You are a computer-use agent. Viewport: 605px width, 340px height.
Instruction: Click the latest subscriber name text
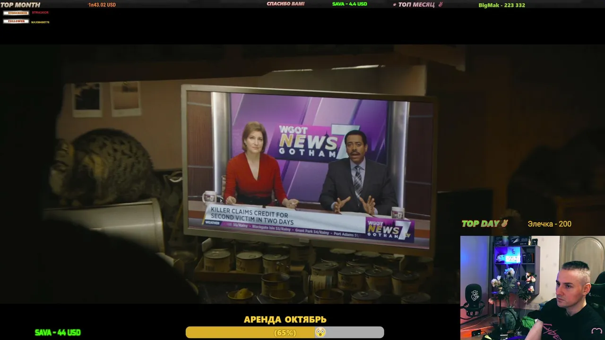tap(40, 13)
